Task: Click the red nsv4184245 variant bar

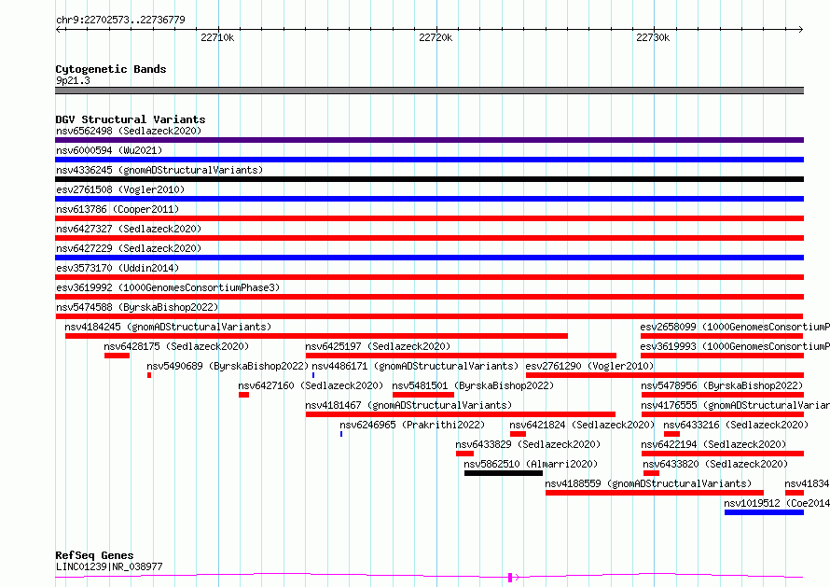Action: [316, 336]
